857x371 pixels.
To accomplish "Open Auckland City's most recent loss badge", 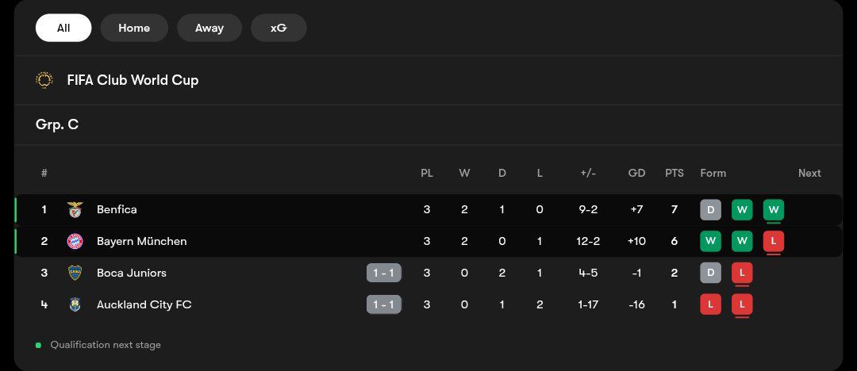I will coord(742,305).
